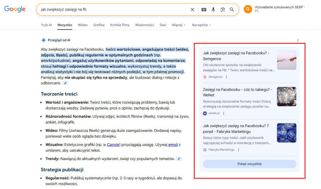
Task: Click the AI Overview sparkle icon
Action: [43, 40]
